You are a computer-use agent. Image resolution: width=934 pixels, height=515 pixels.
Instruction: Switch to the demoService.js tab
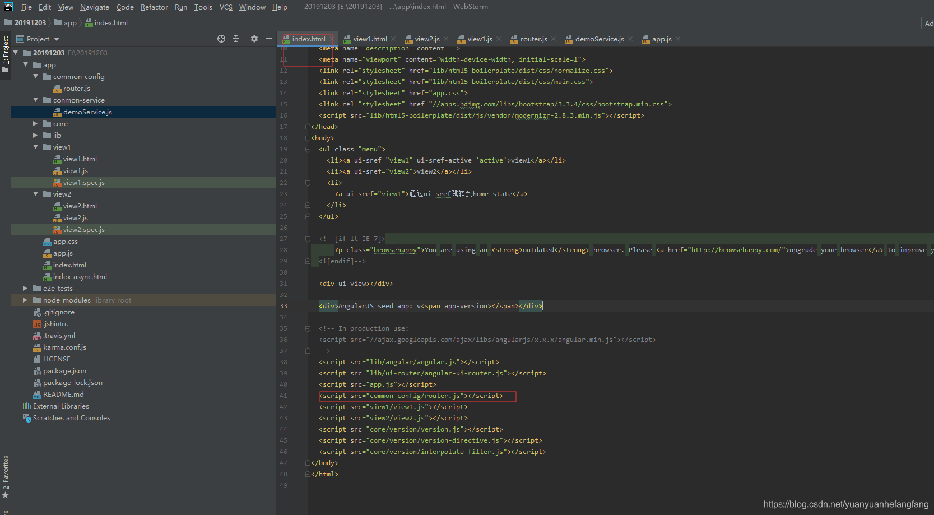[x=599, y=39]
